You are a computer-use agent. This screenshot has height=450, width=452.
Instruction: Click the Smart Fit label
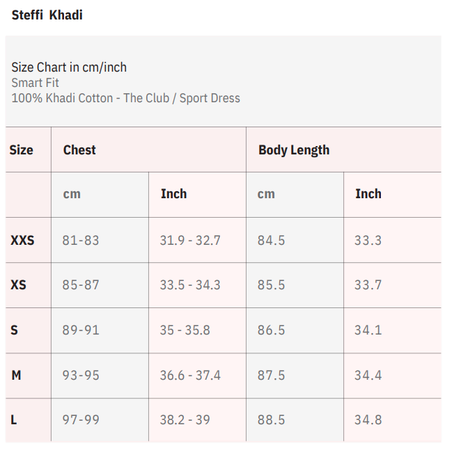[35, 83]
